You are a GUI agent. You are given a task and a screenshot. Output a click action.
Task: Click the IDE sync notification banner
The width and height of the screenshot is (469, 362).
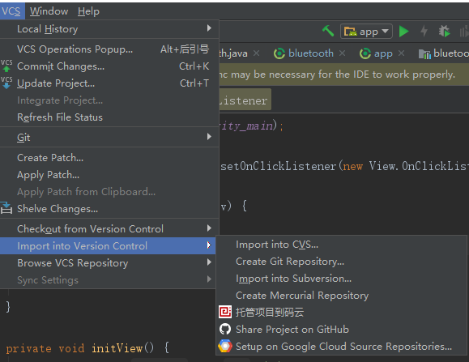(x=344, y=75)
